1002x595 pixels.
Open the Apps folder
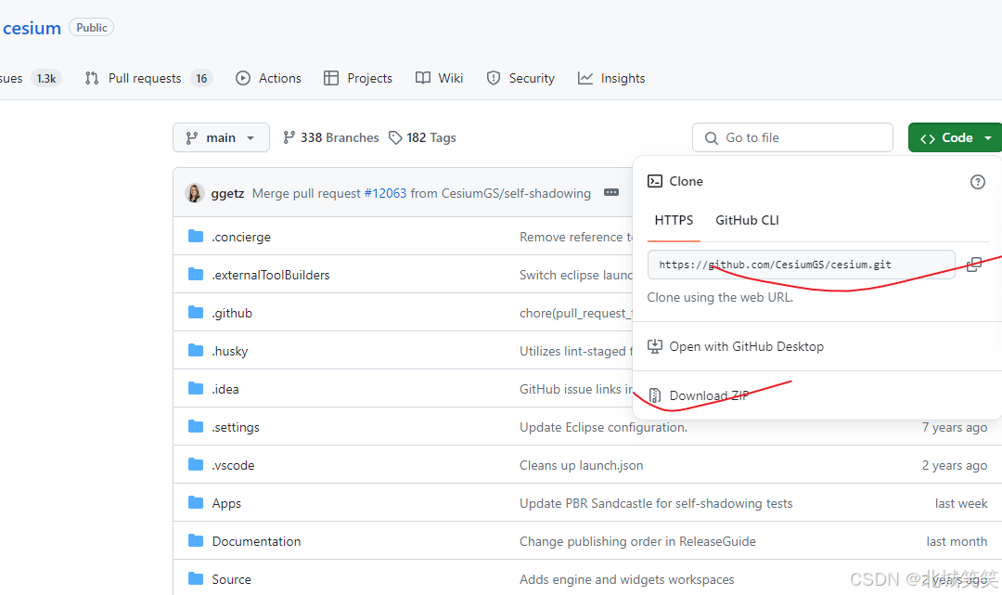tap(227, 504)
